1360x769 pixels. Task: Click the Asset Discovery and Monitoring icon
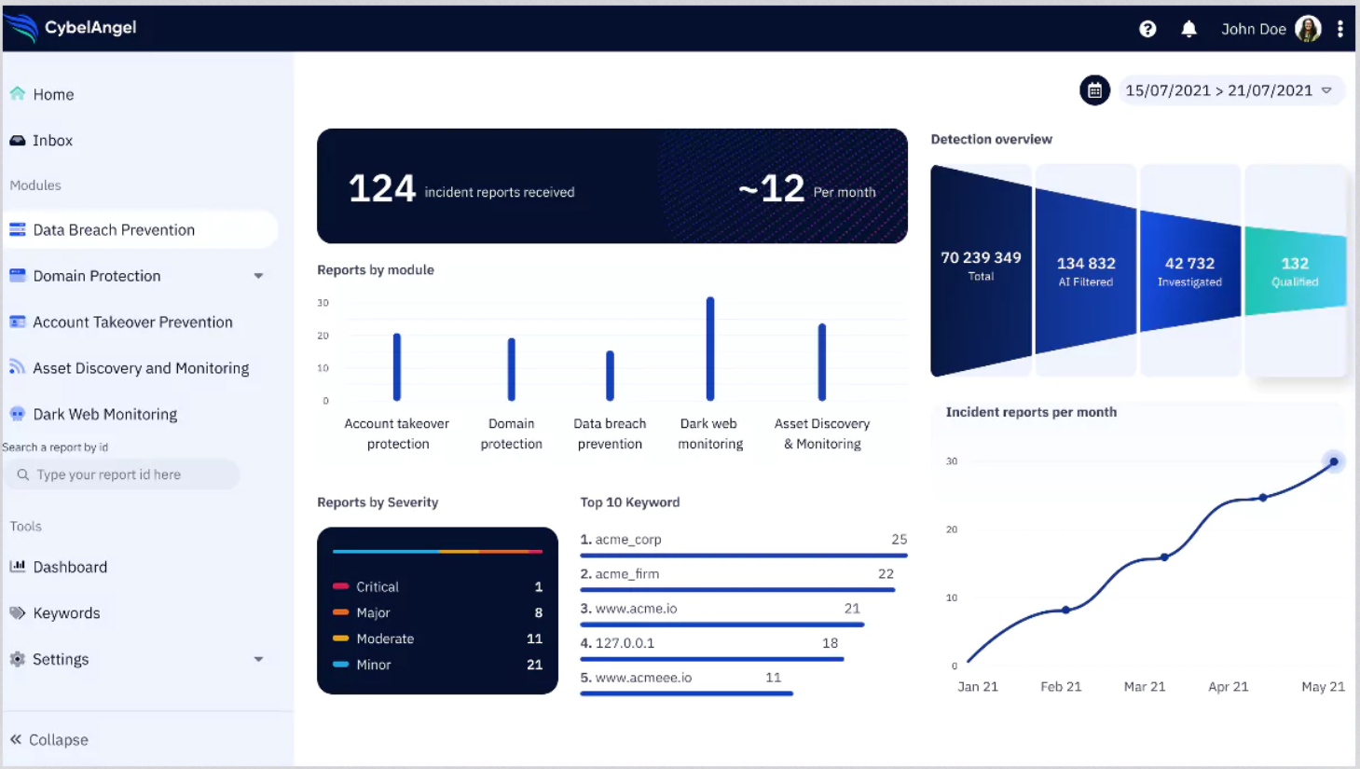(18, 367)
